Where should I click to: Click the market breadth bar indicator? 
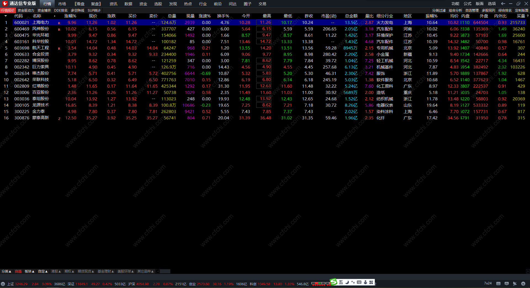coord(321,284)
